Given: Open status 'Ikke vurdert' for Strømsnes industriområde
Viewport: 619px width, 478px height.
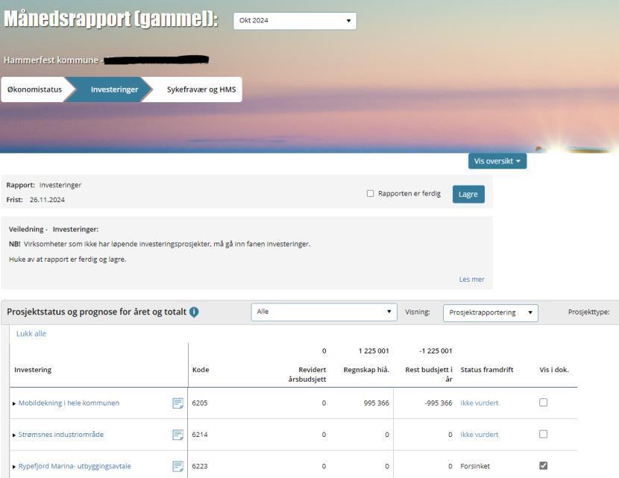Looking at the screenshot, I should click(x=478, y=434).
